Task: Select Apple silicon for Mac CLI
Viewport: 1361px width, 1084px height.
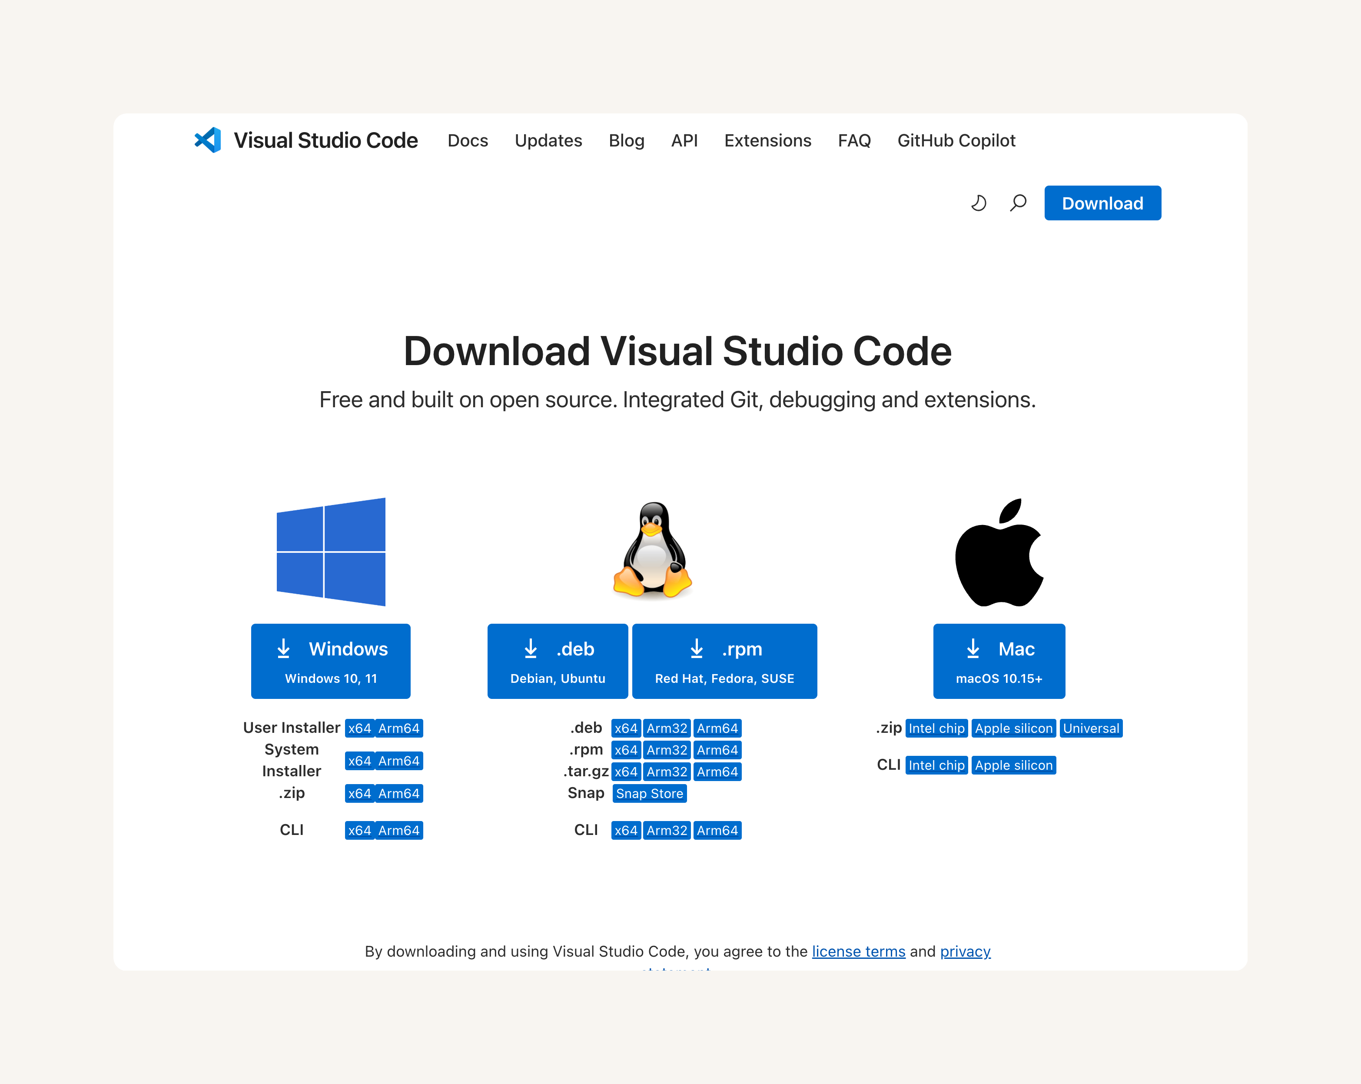Action: tap(1014, 765)
